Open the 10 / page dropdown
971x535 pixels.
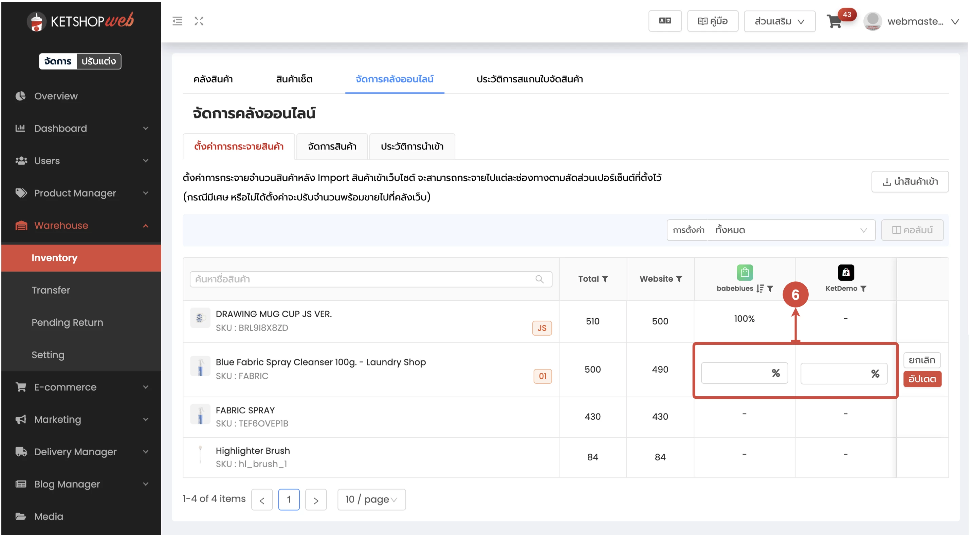point(371,500)
